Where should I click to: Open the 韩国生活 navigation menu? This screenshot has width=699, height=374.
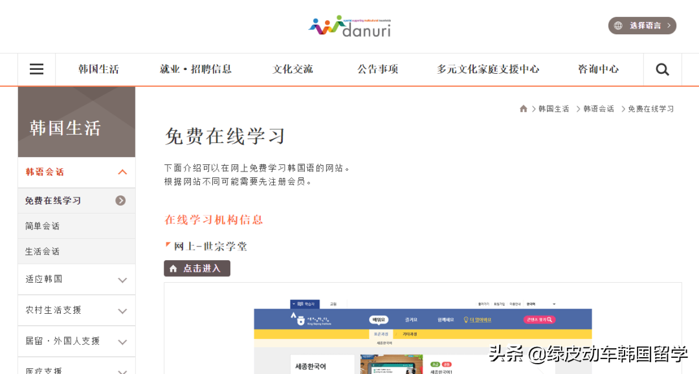[x=98, y=69]
